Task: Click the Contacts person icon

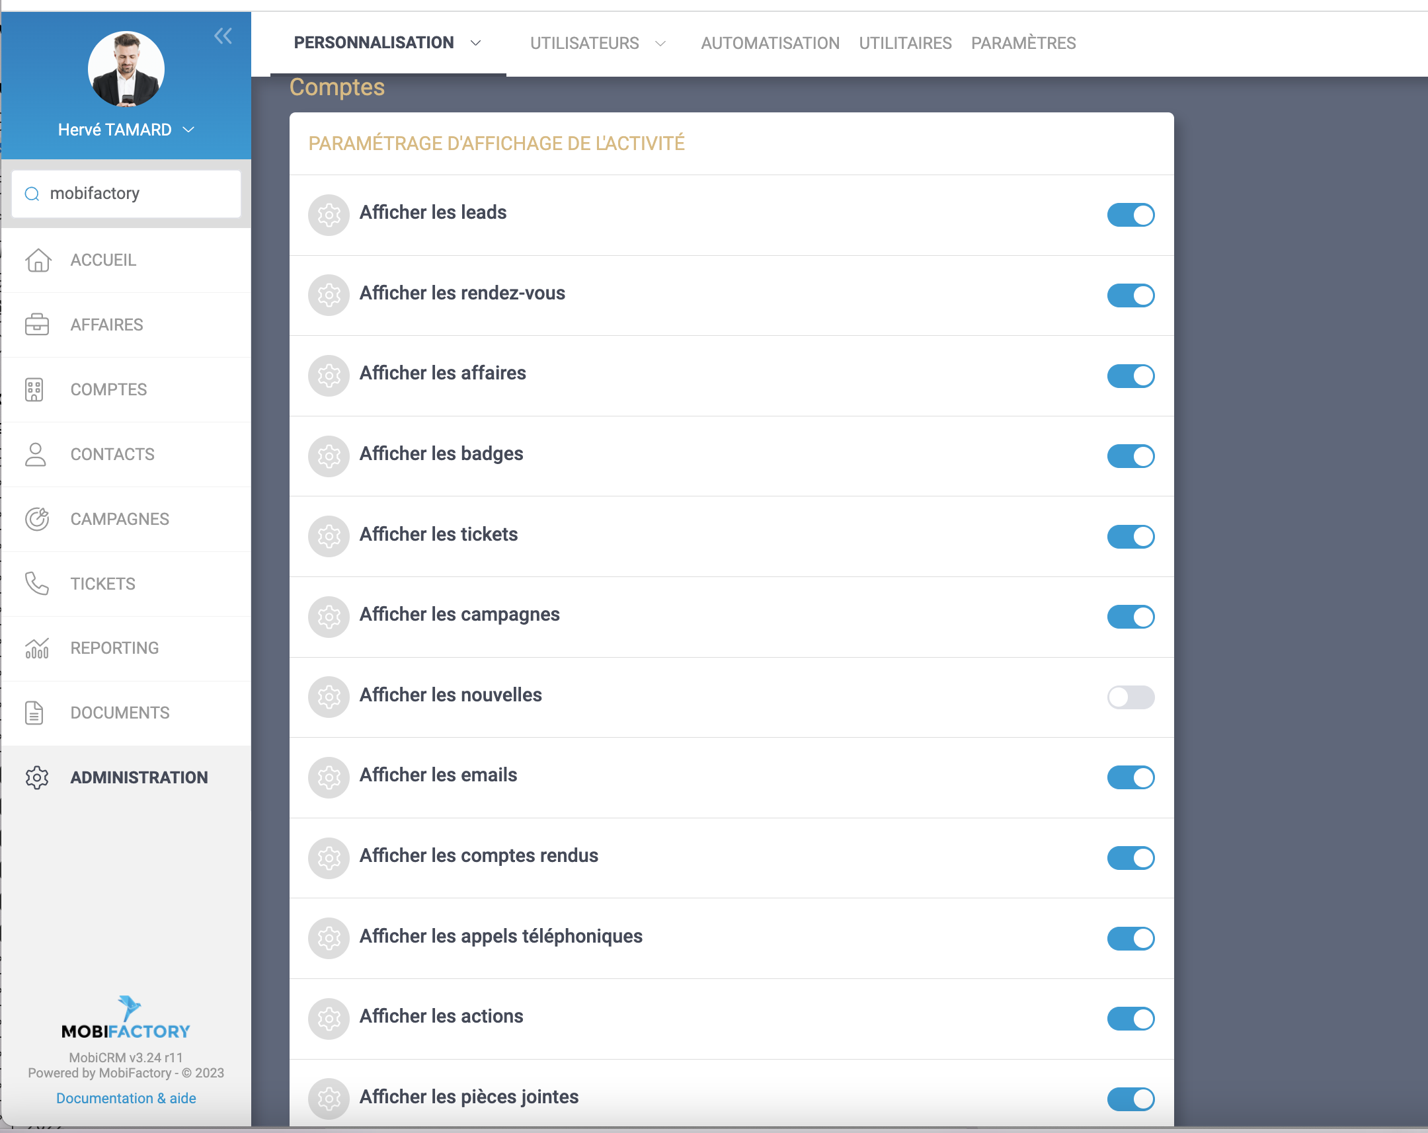Action: [36, 454]
